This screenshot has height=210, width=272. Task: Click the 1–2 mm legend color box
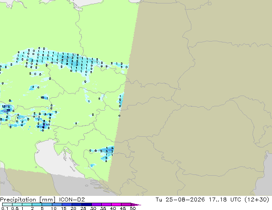pyautogui.click(x=27, y=204)
